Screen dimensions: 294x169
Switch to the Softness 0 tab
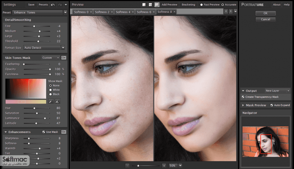click(x=81, y=12)
